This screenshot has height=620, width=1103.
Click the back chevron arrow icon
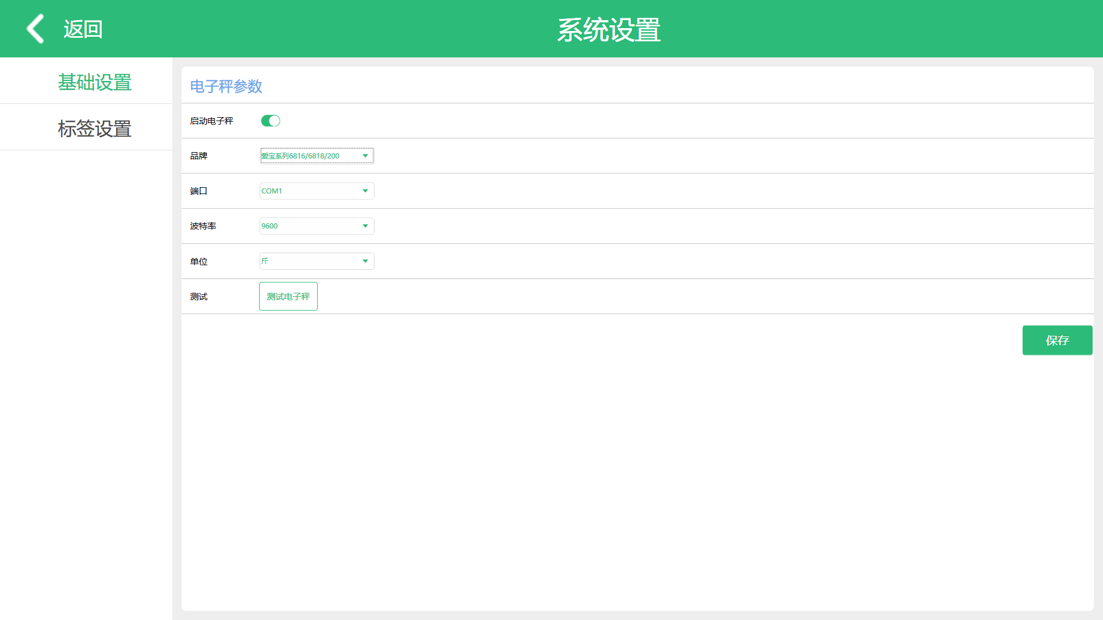[35, 29]
